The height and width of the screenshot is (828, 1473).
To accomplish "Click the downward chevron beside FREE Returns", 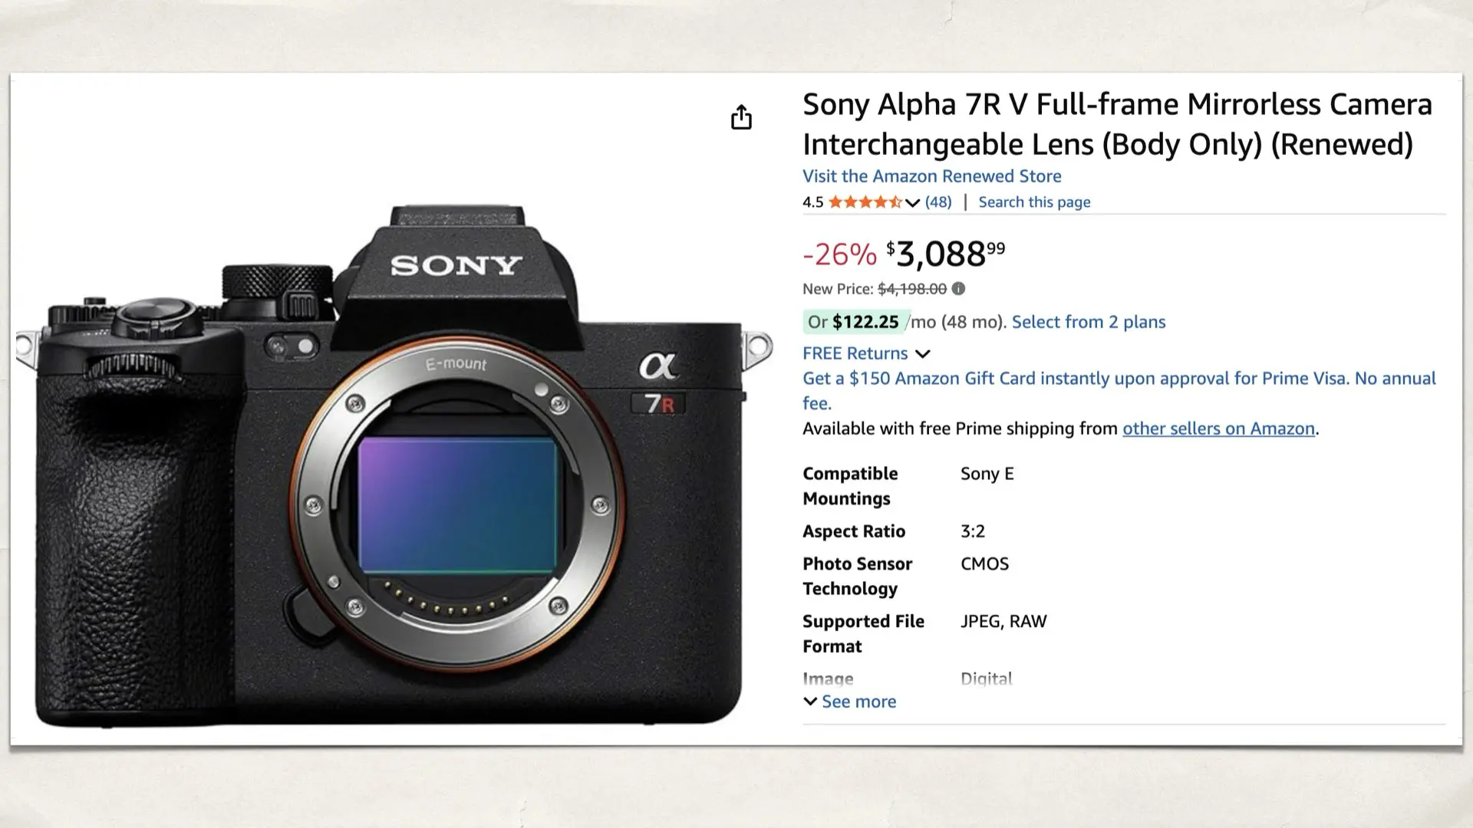I will pyautogui.click(x=923, y=354).
